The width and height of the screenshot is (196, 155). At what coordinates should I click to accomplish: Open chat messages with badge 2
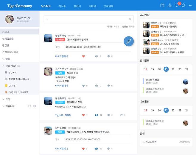click(178, 5)
